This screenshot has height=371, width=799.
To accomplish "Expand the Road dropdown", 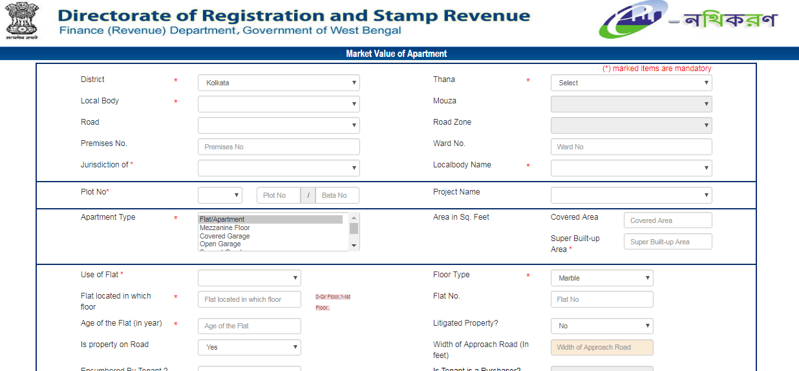I will click(x=279, y=125).
